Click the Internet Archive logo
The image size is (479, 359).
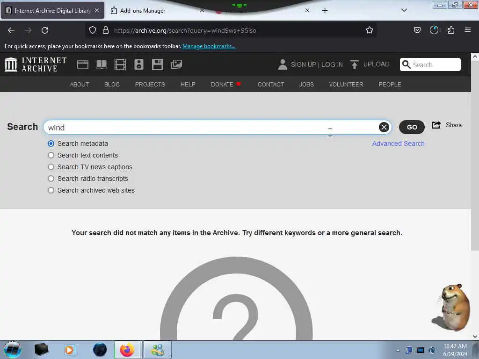[36, 65]
